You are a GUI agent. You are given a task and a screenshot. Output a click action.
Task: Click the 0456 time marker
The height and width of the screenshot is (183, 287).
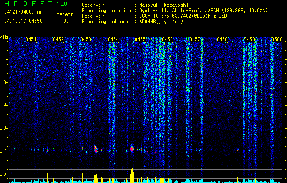click(167, 39)
